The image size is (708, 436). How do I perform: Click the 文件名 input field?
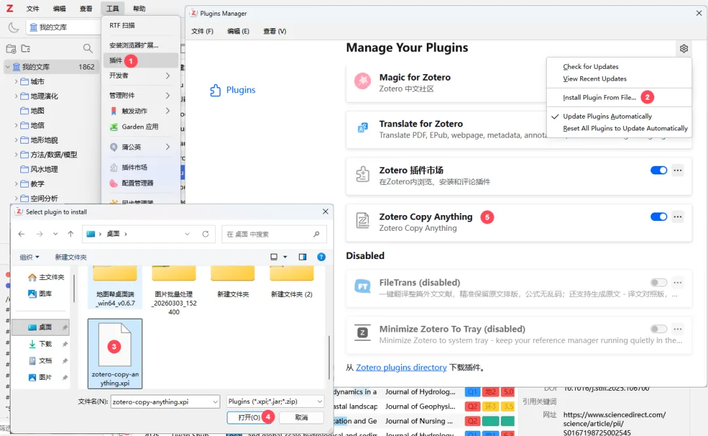click(x=165, y=402)
